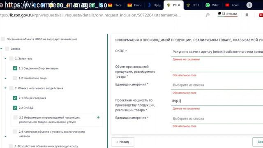Toggle checked box for 2.1 Общие сведения
This screenshot has width=263, height=148.
click(15, 98)
